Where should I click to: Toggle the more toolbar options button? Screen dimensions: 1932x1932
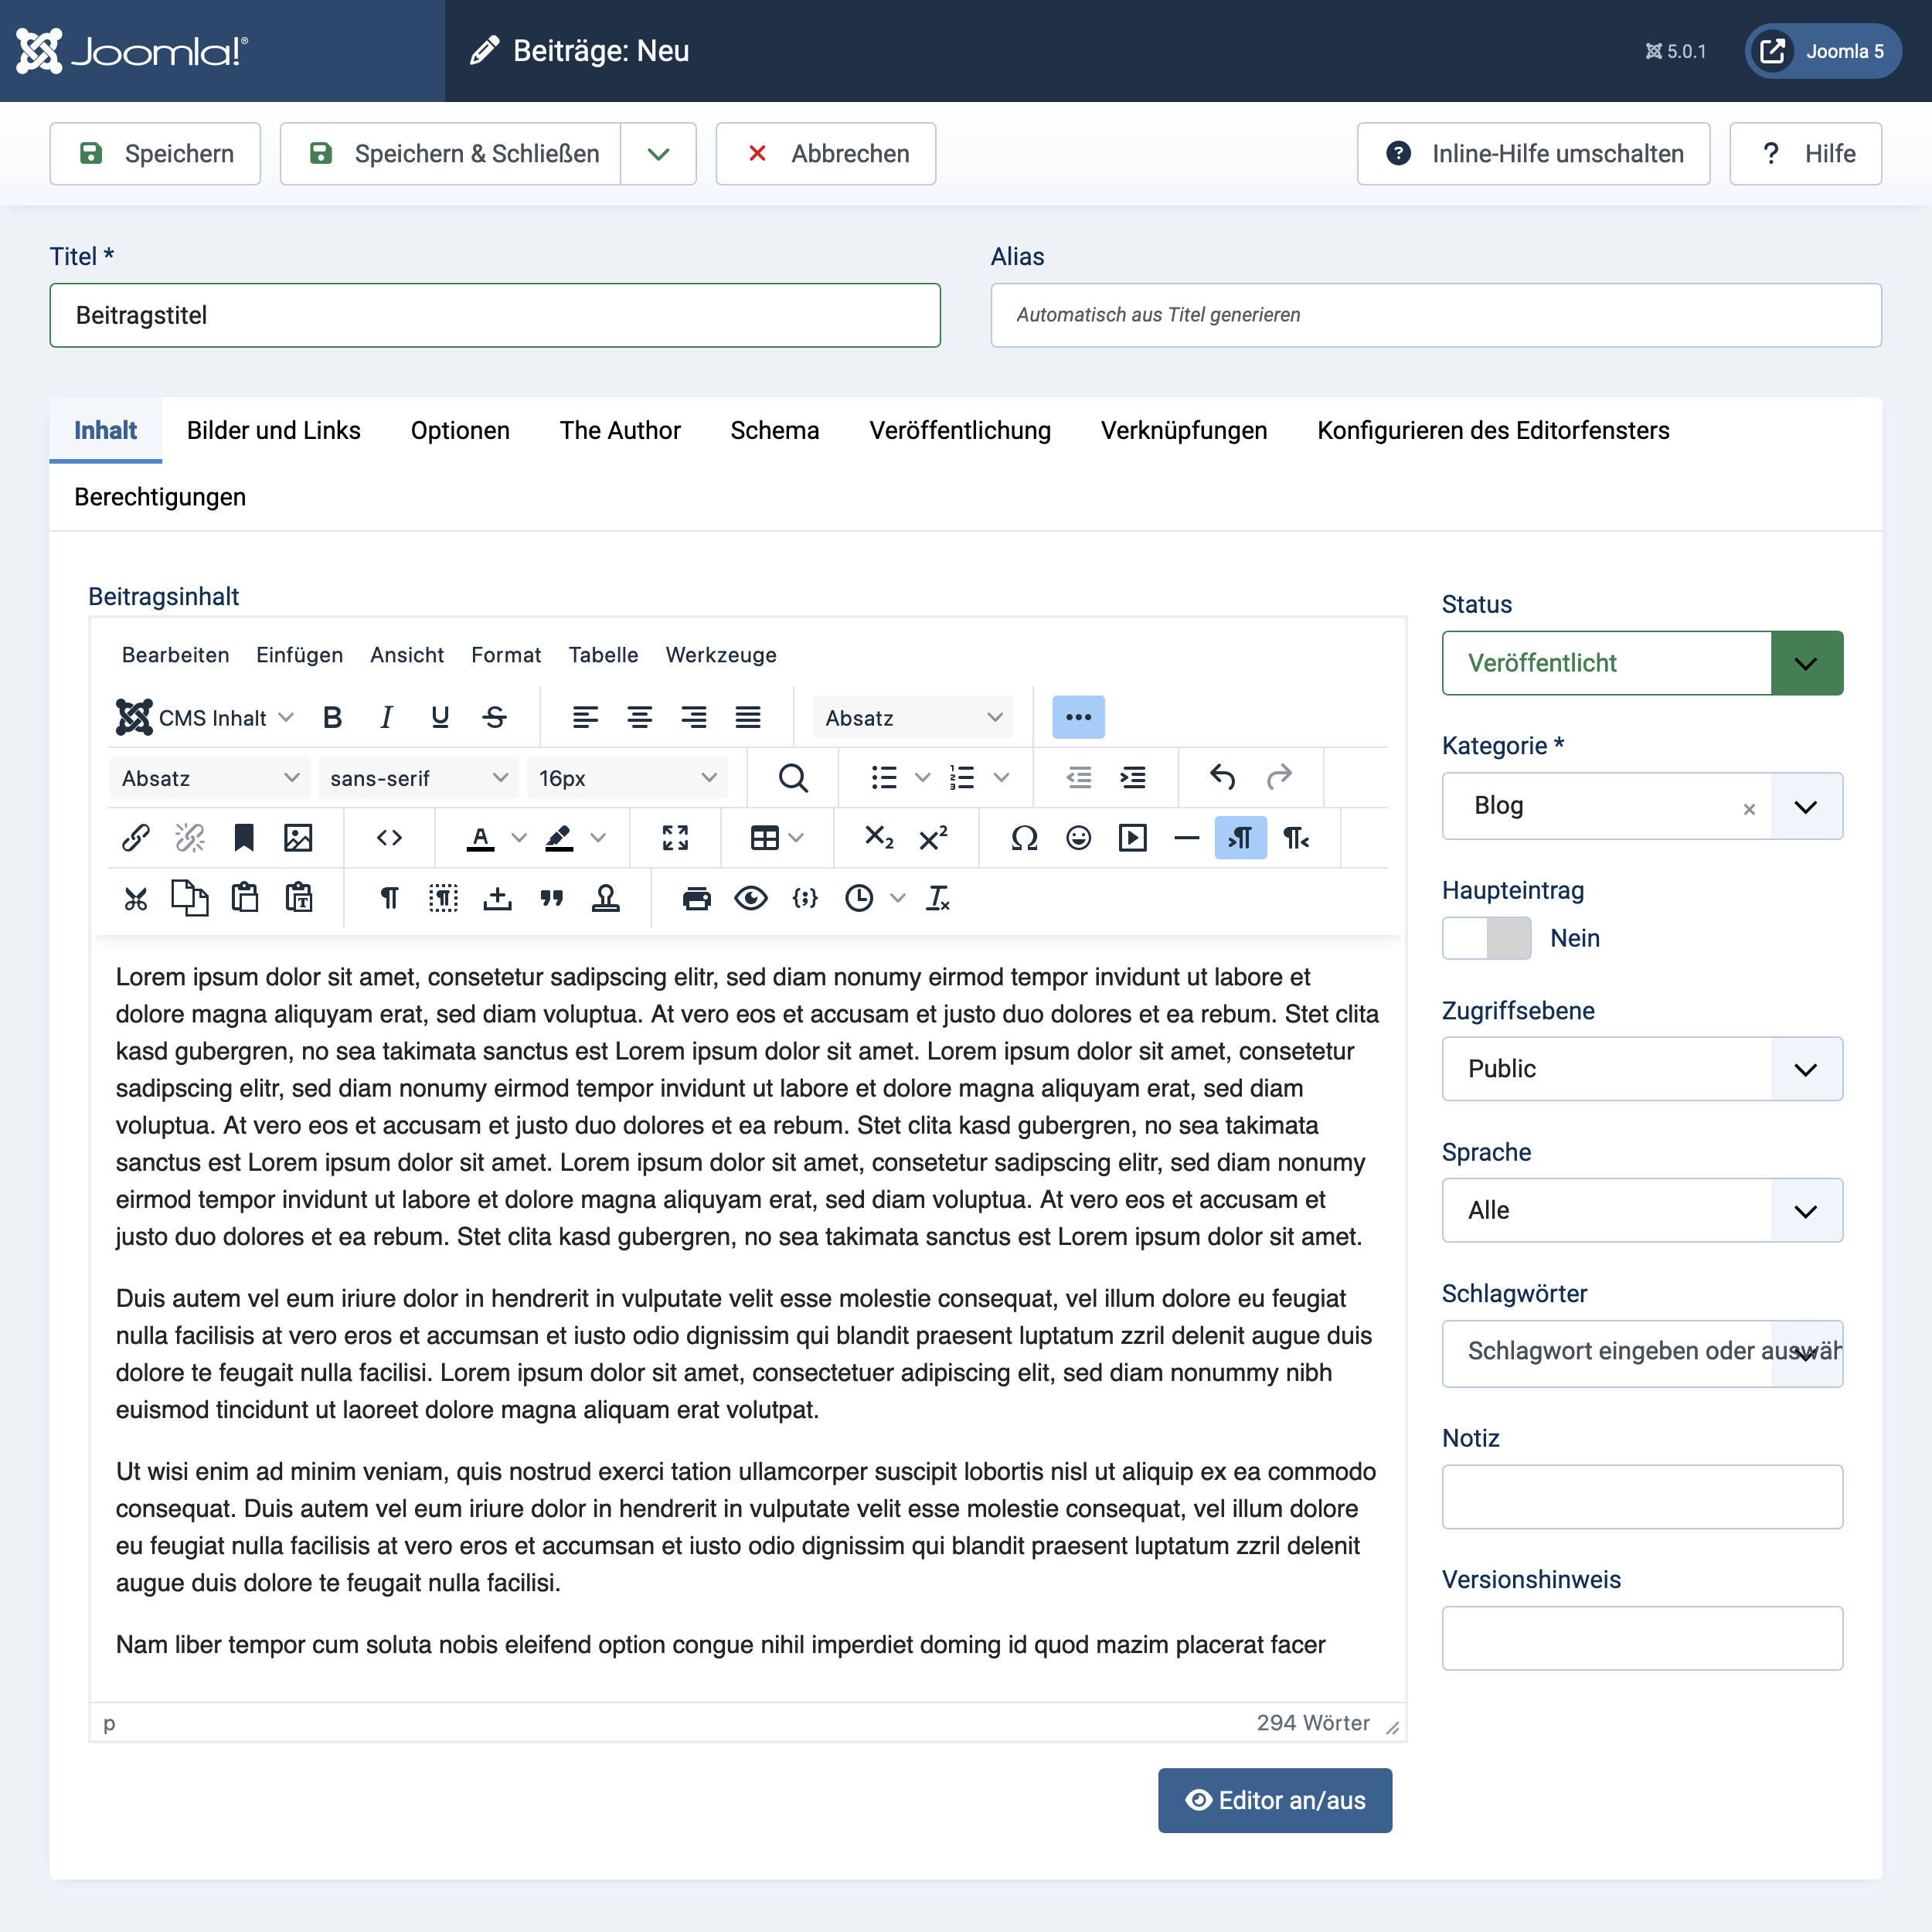pos(1078,717)
